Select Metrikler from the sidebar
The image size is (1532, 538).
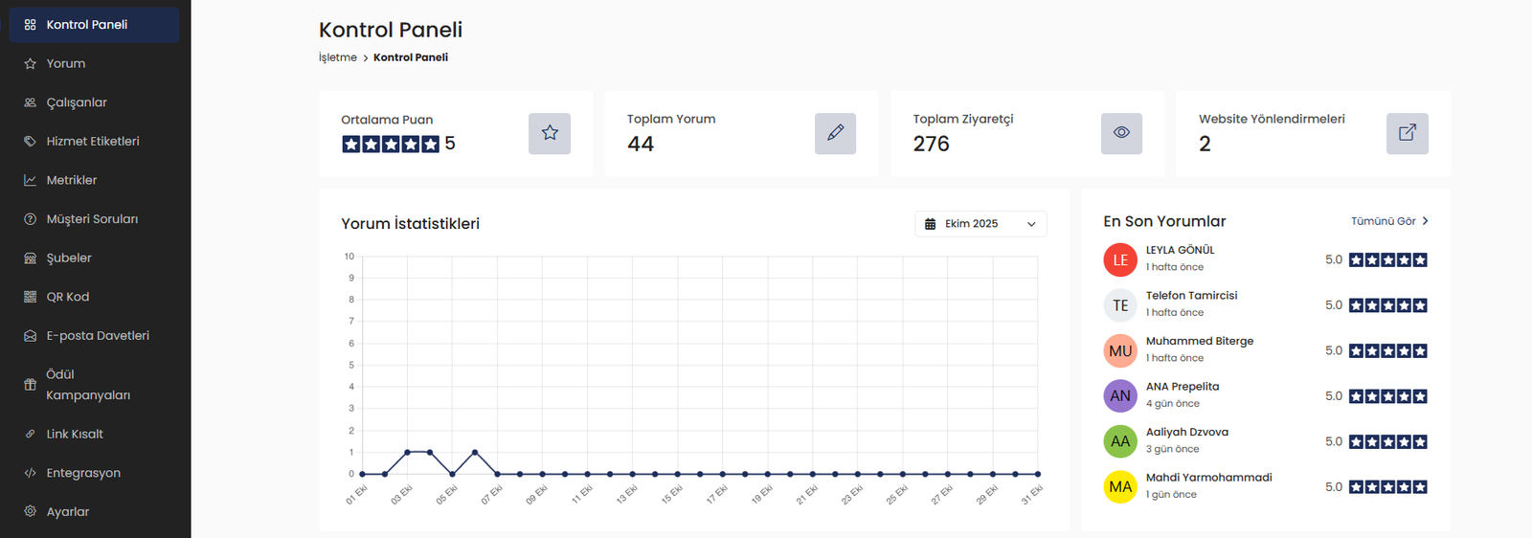(72, 180)
